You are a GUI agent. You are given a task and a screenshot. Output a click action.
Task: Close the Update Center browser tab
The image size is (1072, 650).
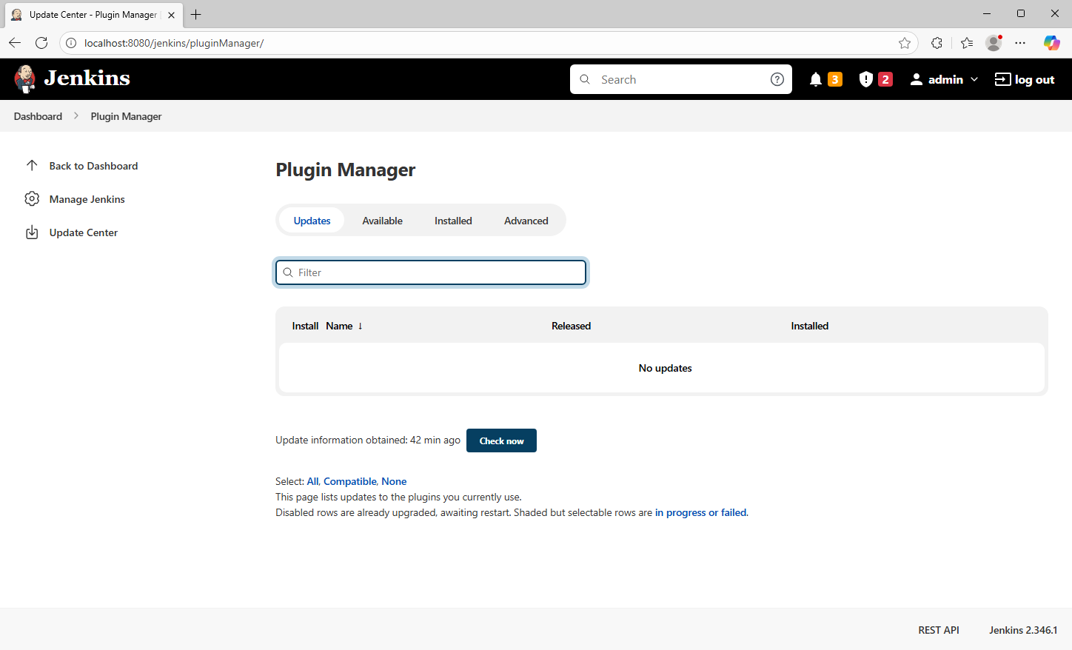[171, 15]
